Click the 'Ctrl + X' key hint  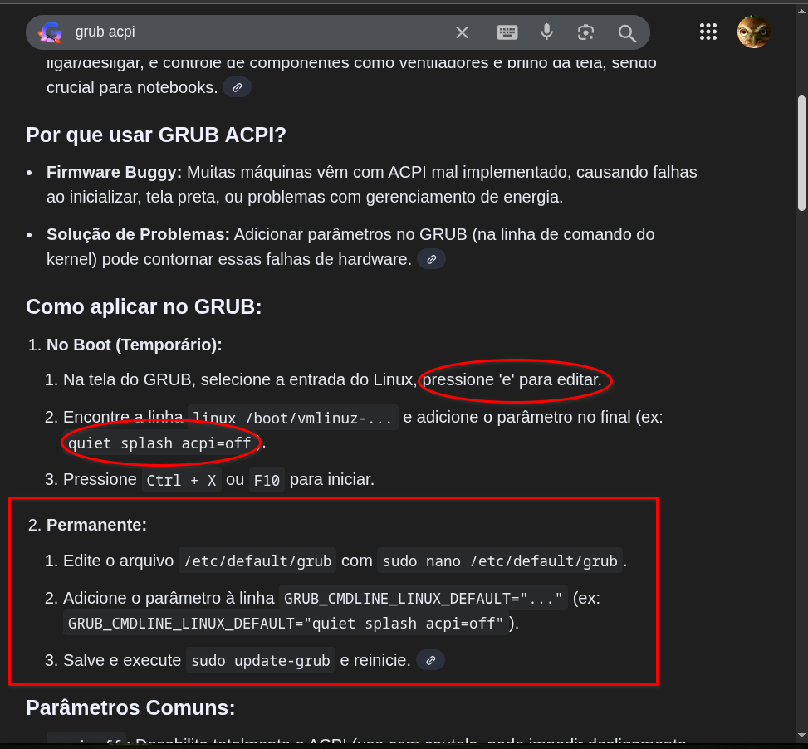tap(181, 480)
